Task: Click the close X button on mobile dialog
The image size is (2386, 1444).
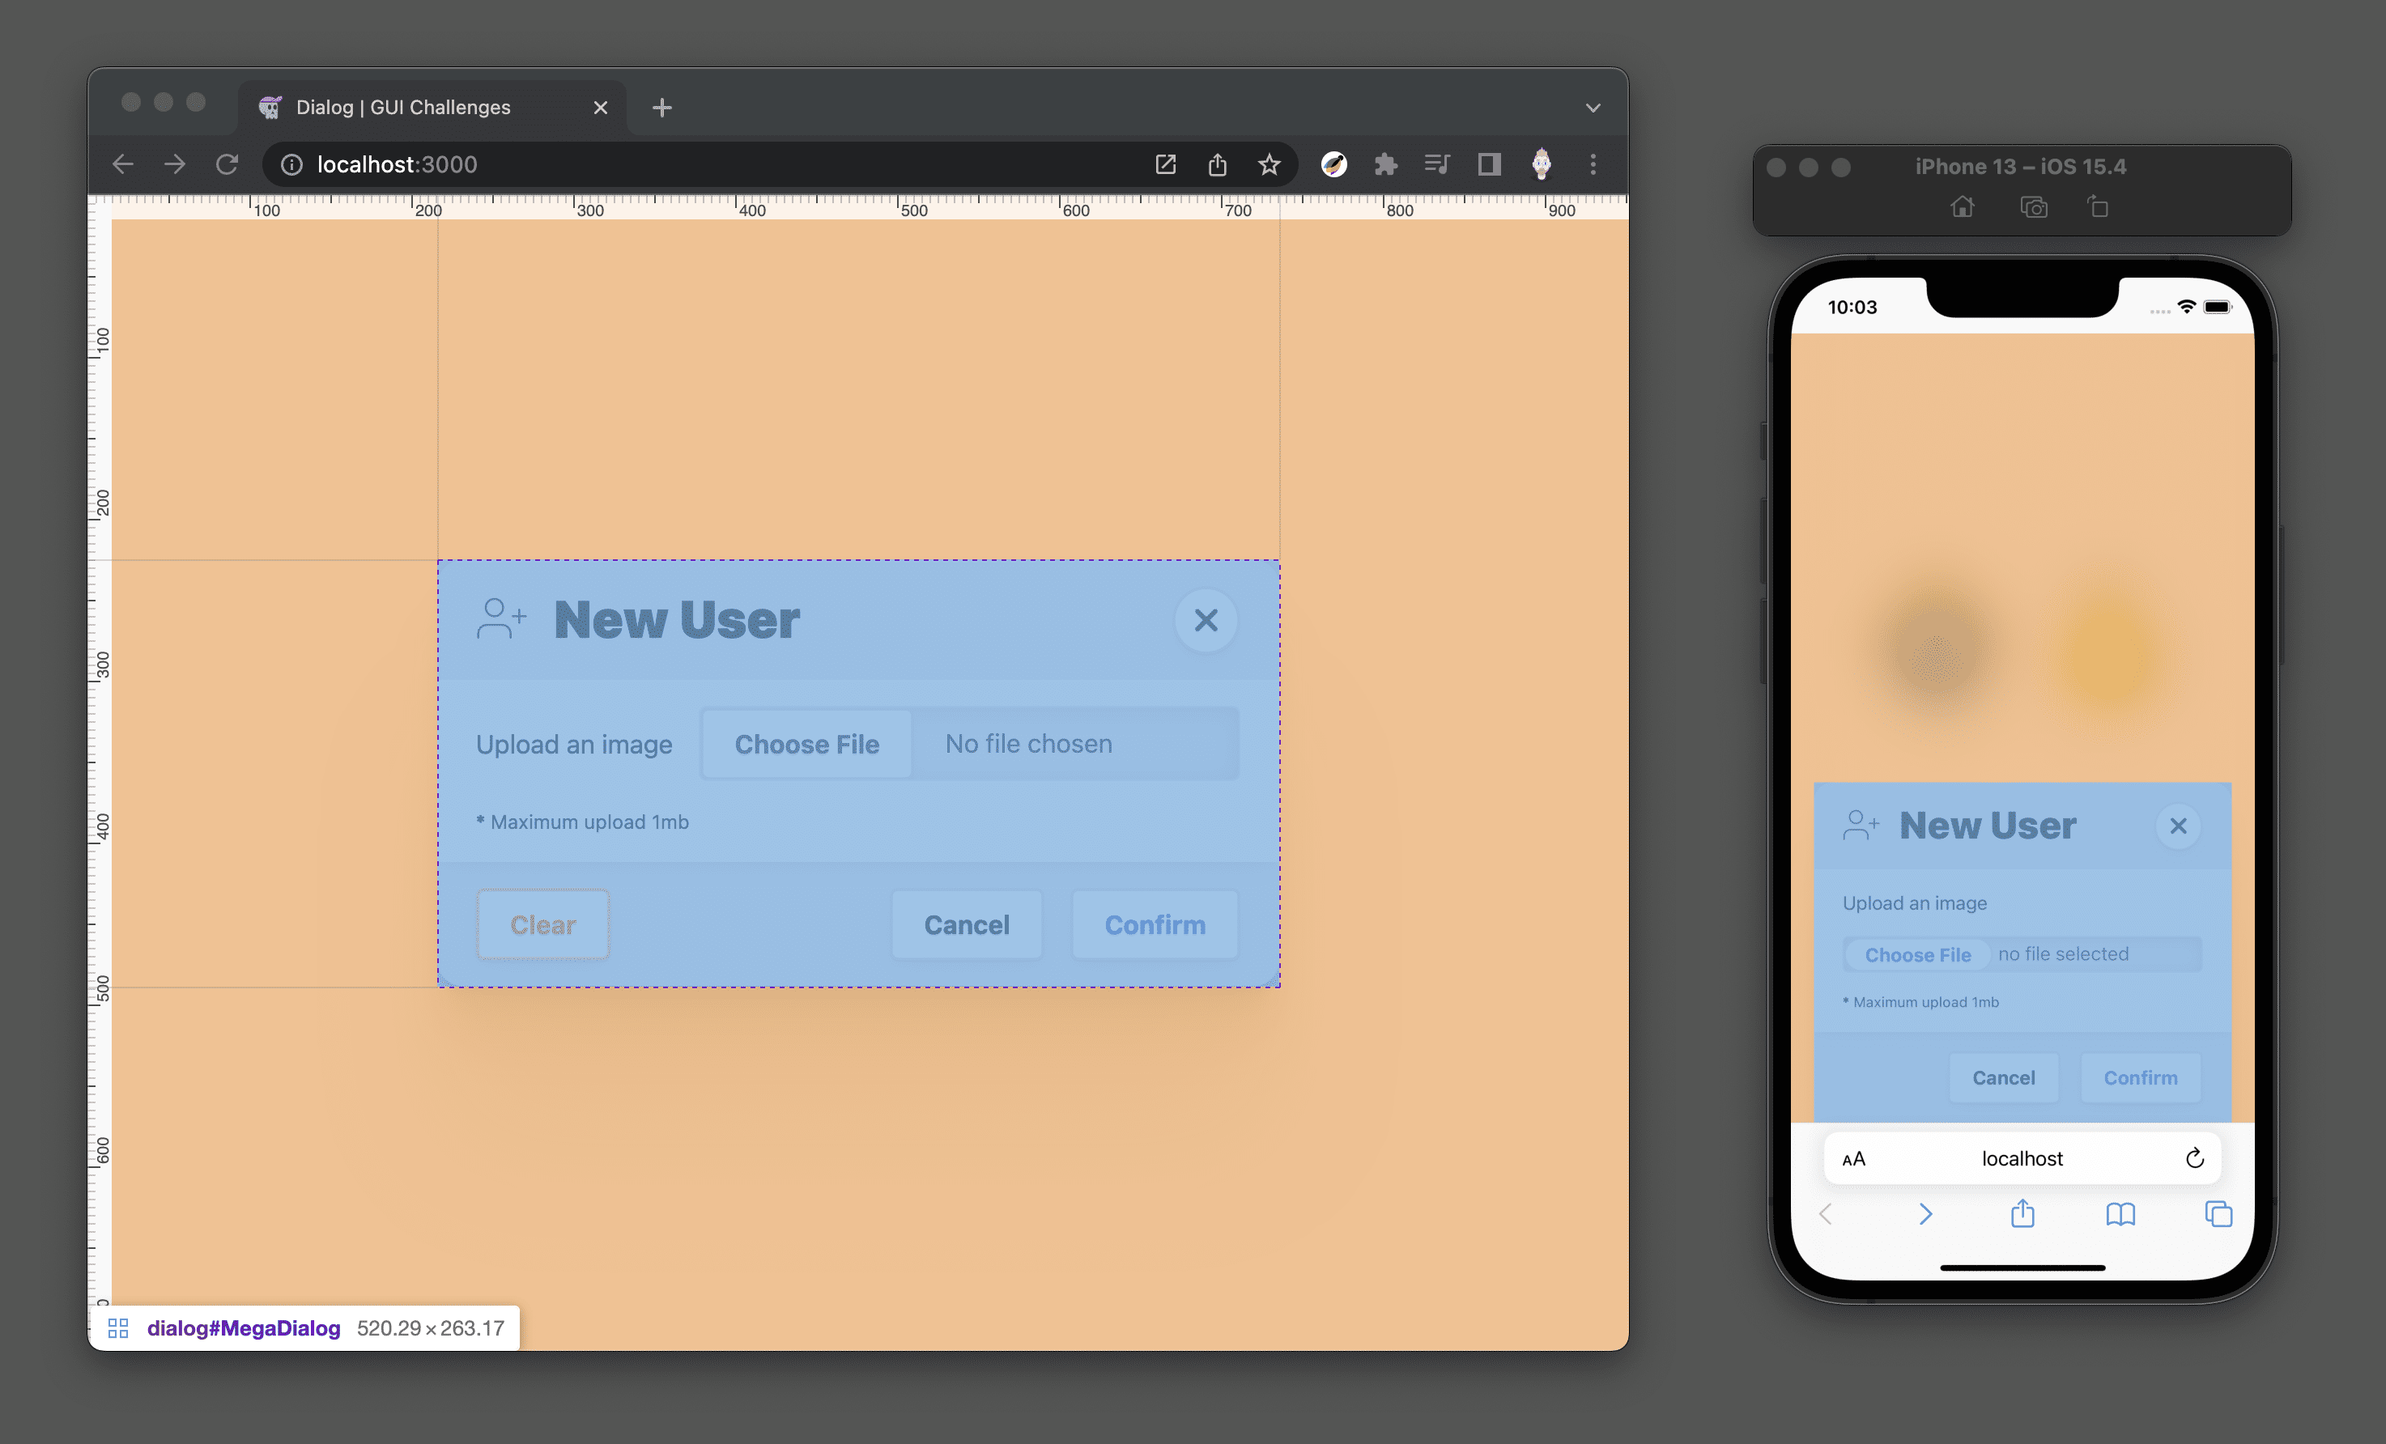Action: tap(2178, 826)
